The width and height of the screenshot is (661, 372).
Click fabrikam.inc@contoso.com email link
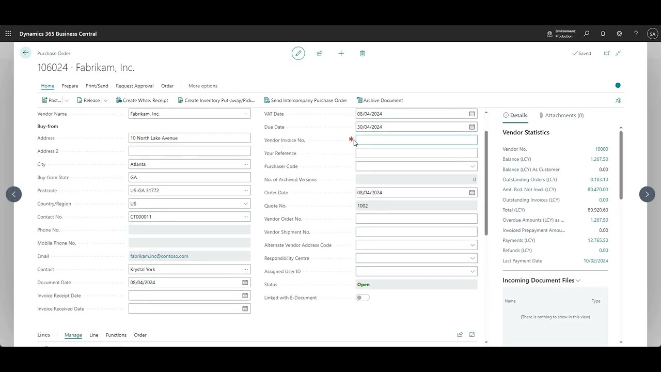coord(159,256)
